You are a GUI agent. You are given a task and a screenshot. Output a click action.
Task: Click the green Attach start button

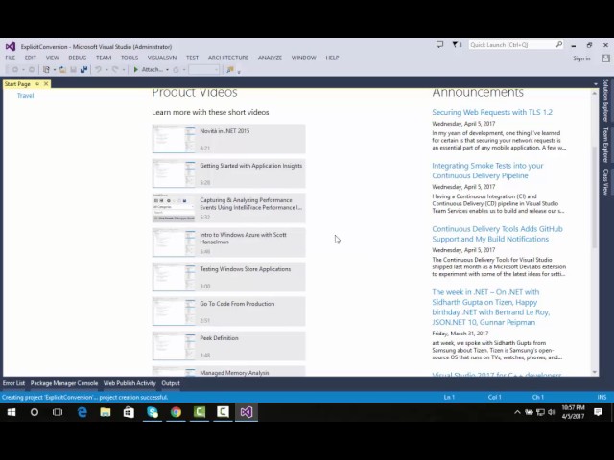tap(148, 70)
